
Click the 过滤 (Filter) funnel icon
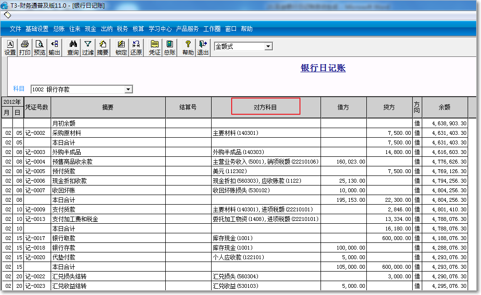(88, 48)
